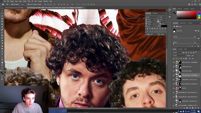This screenshot has width=201, height=113.
Task: Click the foreground/background color squares in toolbox
Action: [2, 73]
